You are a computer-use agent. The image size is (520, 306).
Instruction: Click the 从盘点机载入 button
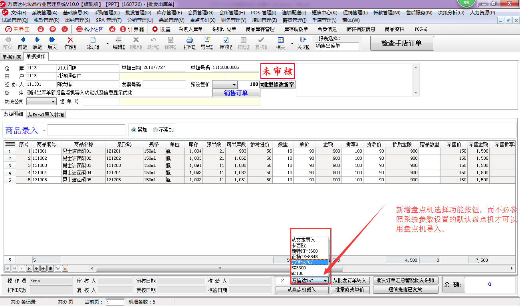pos(302,290)
